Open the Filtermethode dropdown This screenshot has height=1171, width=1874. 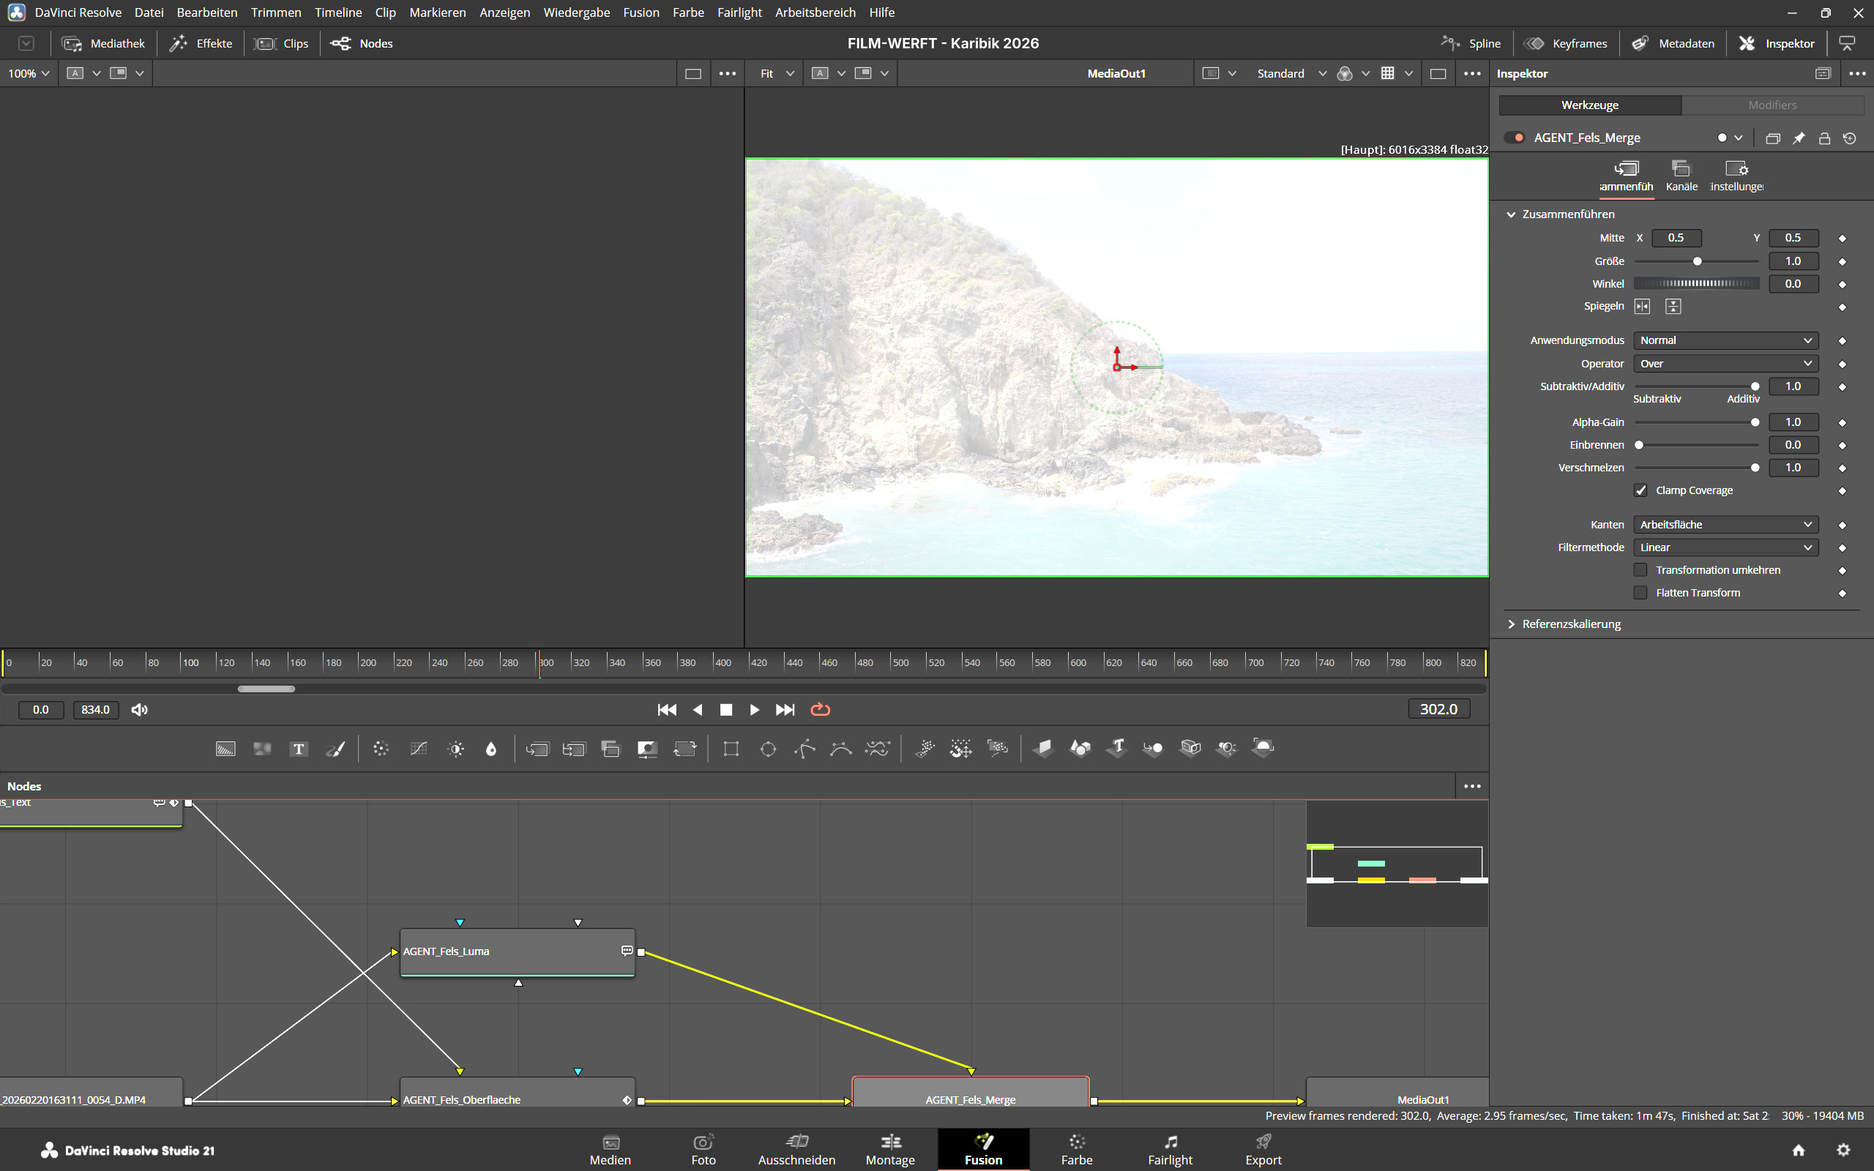1725,547
